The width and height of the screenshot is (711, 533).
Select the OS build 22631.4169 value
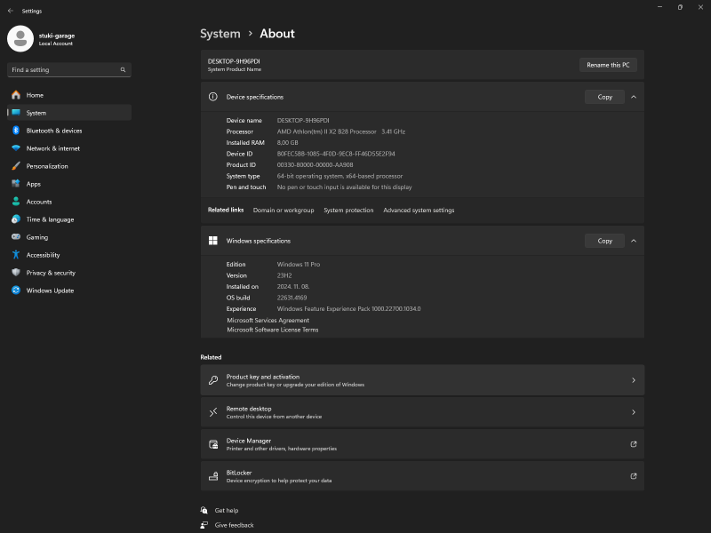pyautogui.click(x=292, y=298)
